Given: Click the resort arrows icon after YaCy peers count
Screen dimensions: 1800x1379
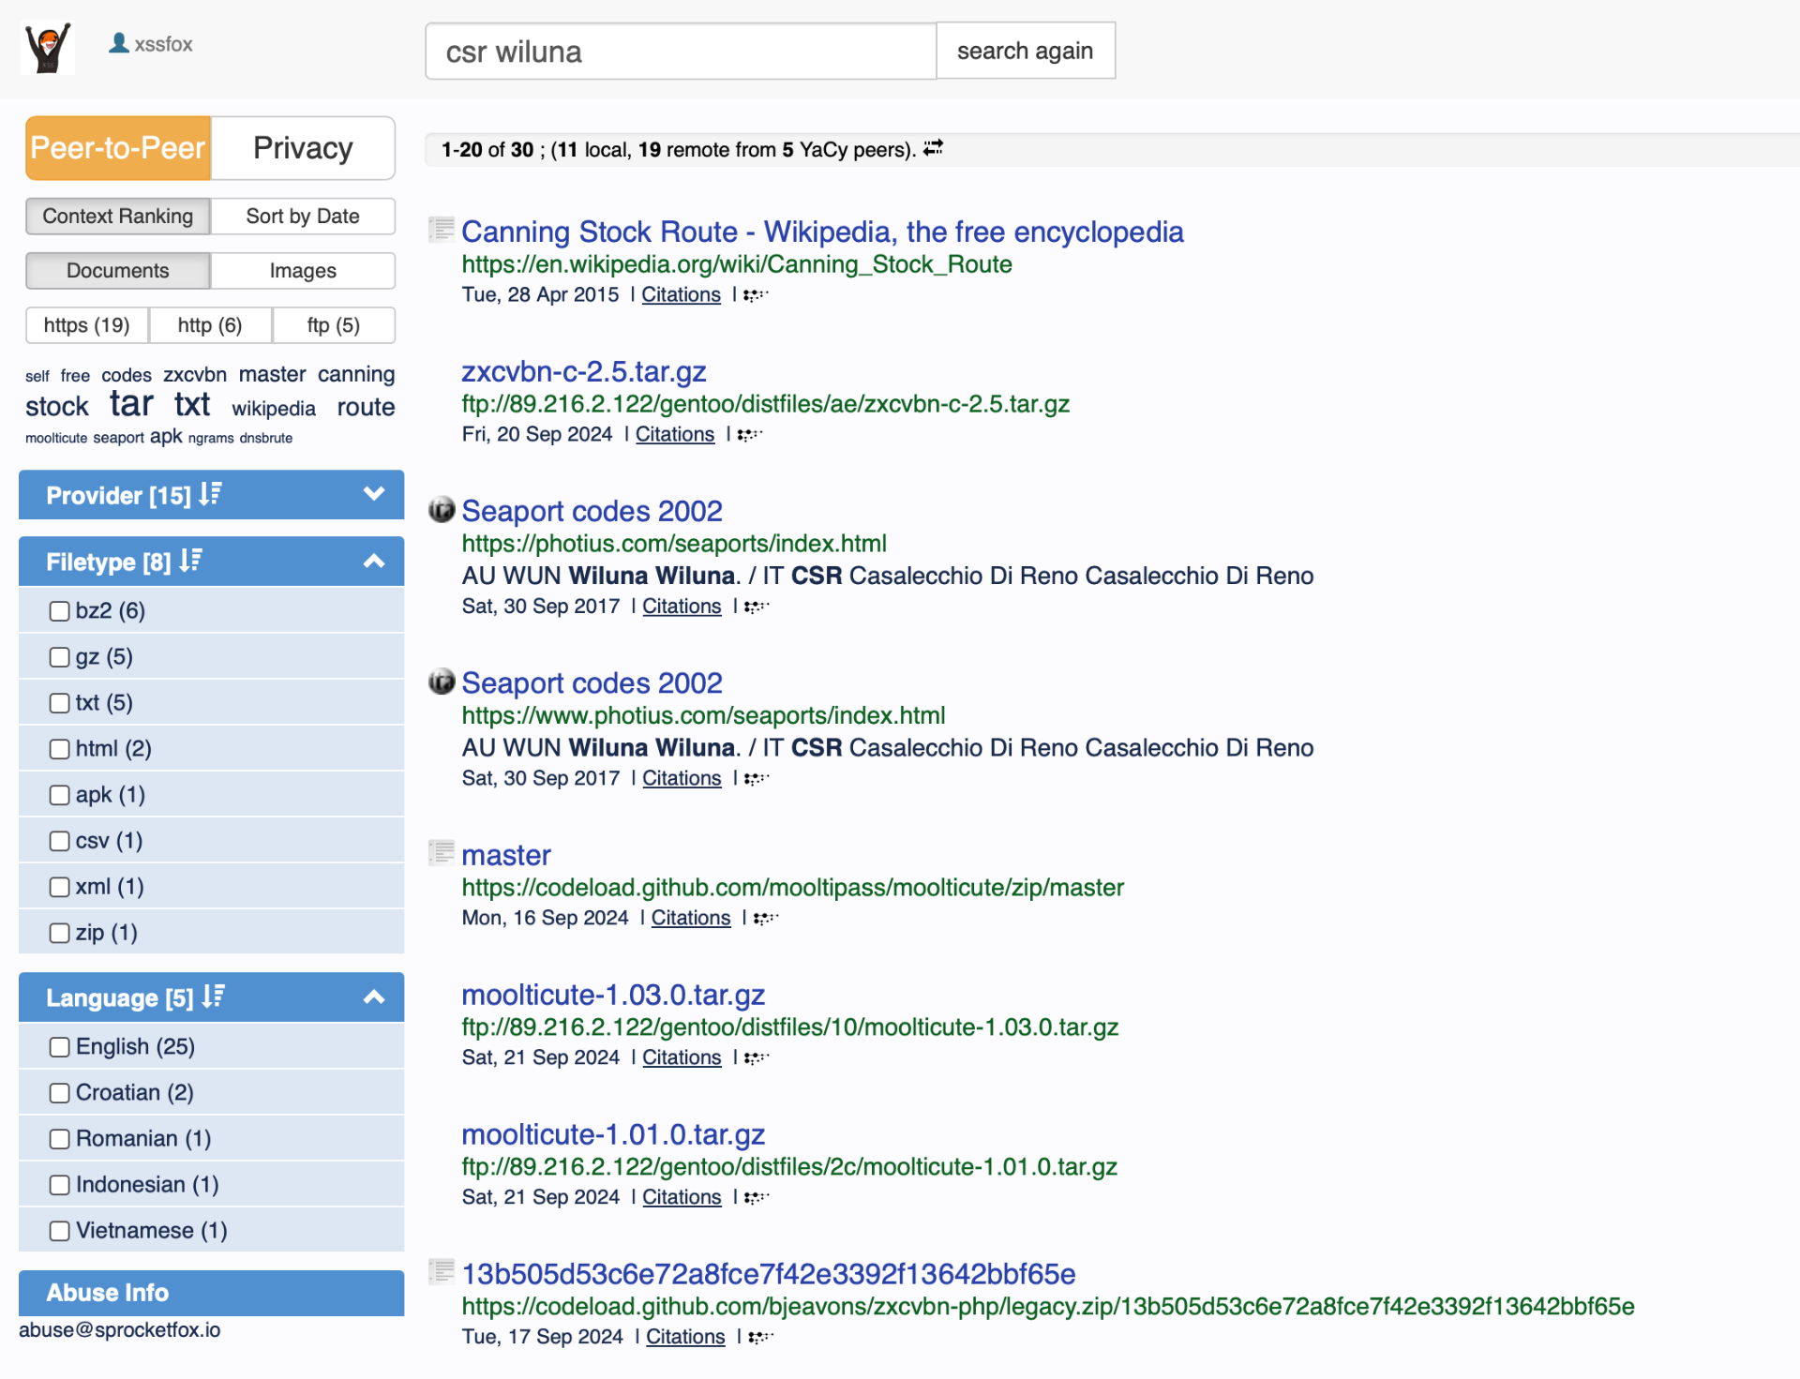Looking at the screenshot, I should click(932, 147).
